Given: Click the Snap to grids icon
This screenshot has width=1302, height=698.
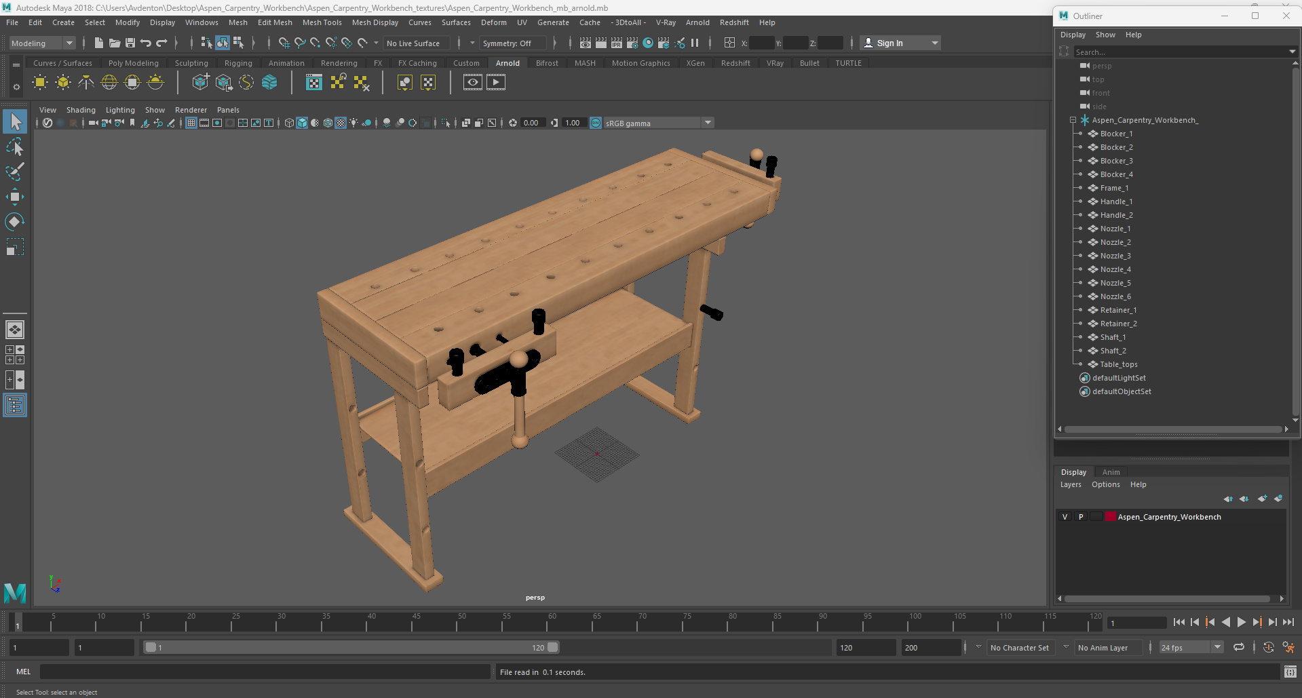Looking at the screenshot, I should tap(284, 43).
